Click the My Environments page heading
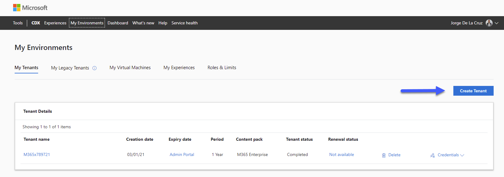Viewport: 504px width, 177px height. pos(44,48)
